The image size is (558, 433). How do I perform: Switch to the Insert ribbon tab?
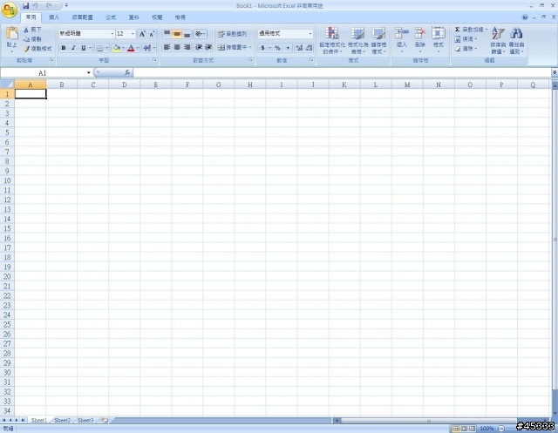(x=54, y=17)
